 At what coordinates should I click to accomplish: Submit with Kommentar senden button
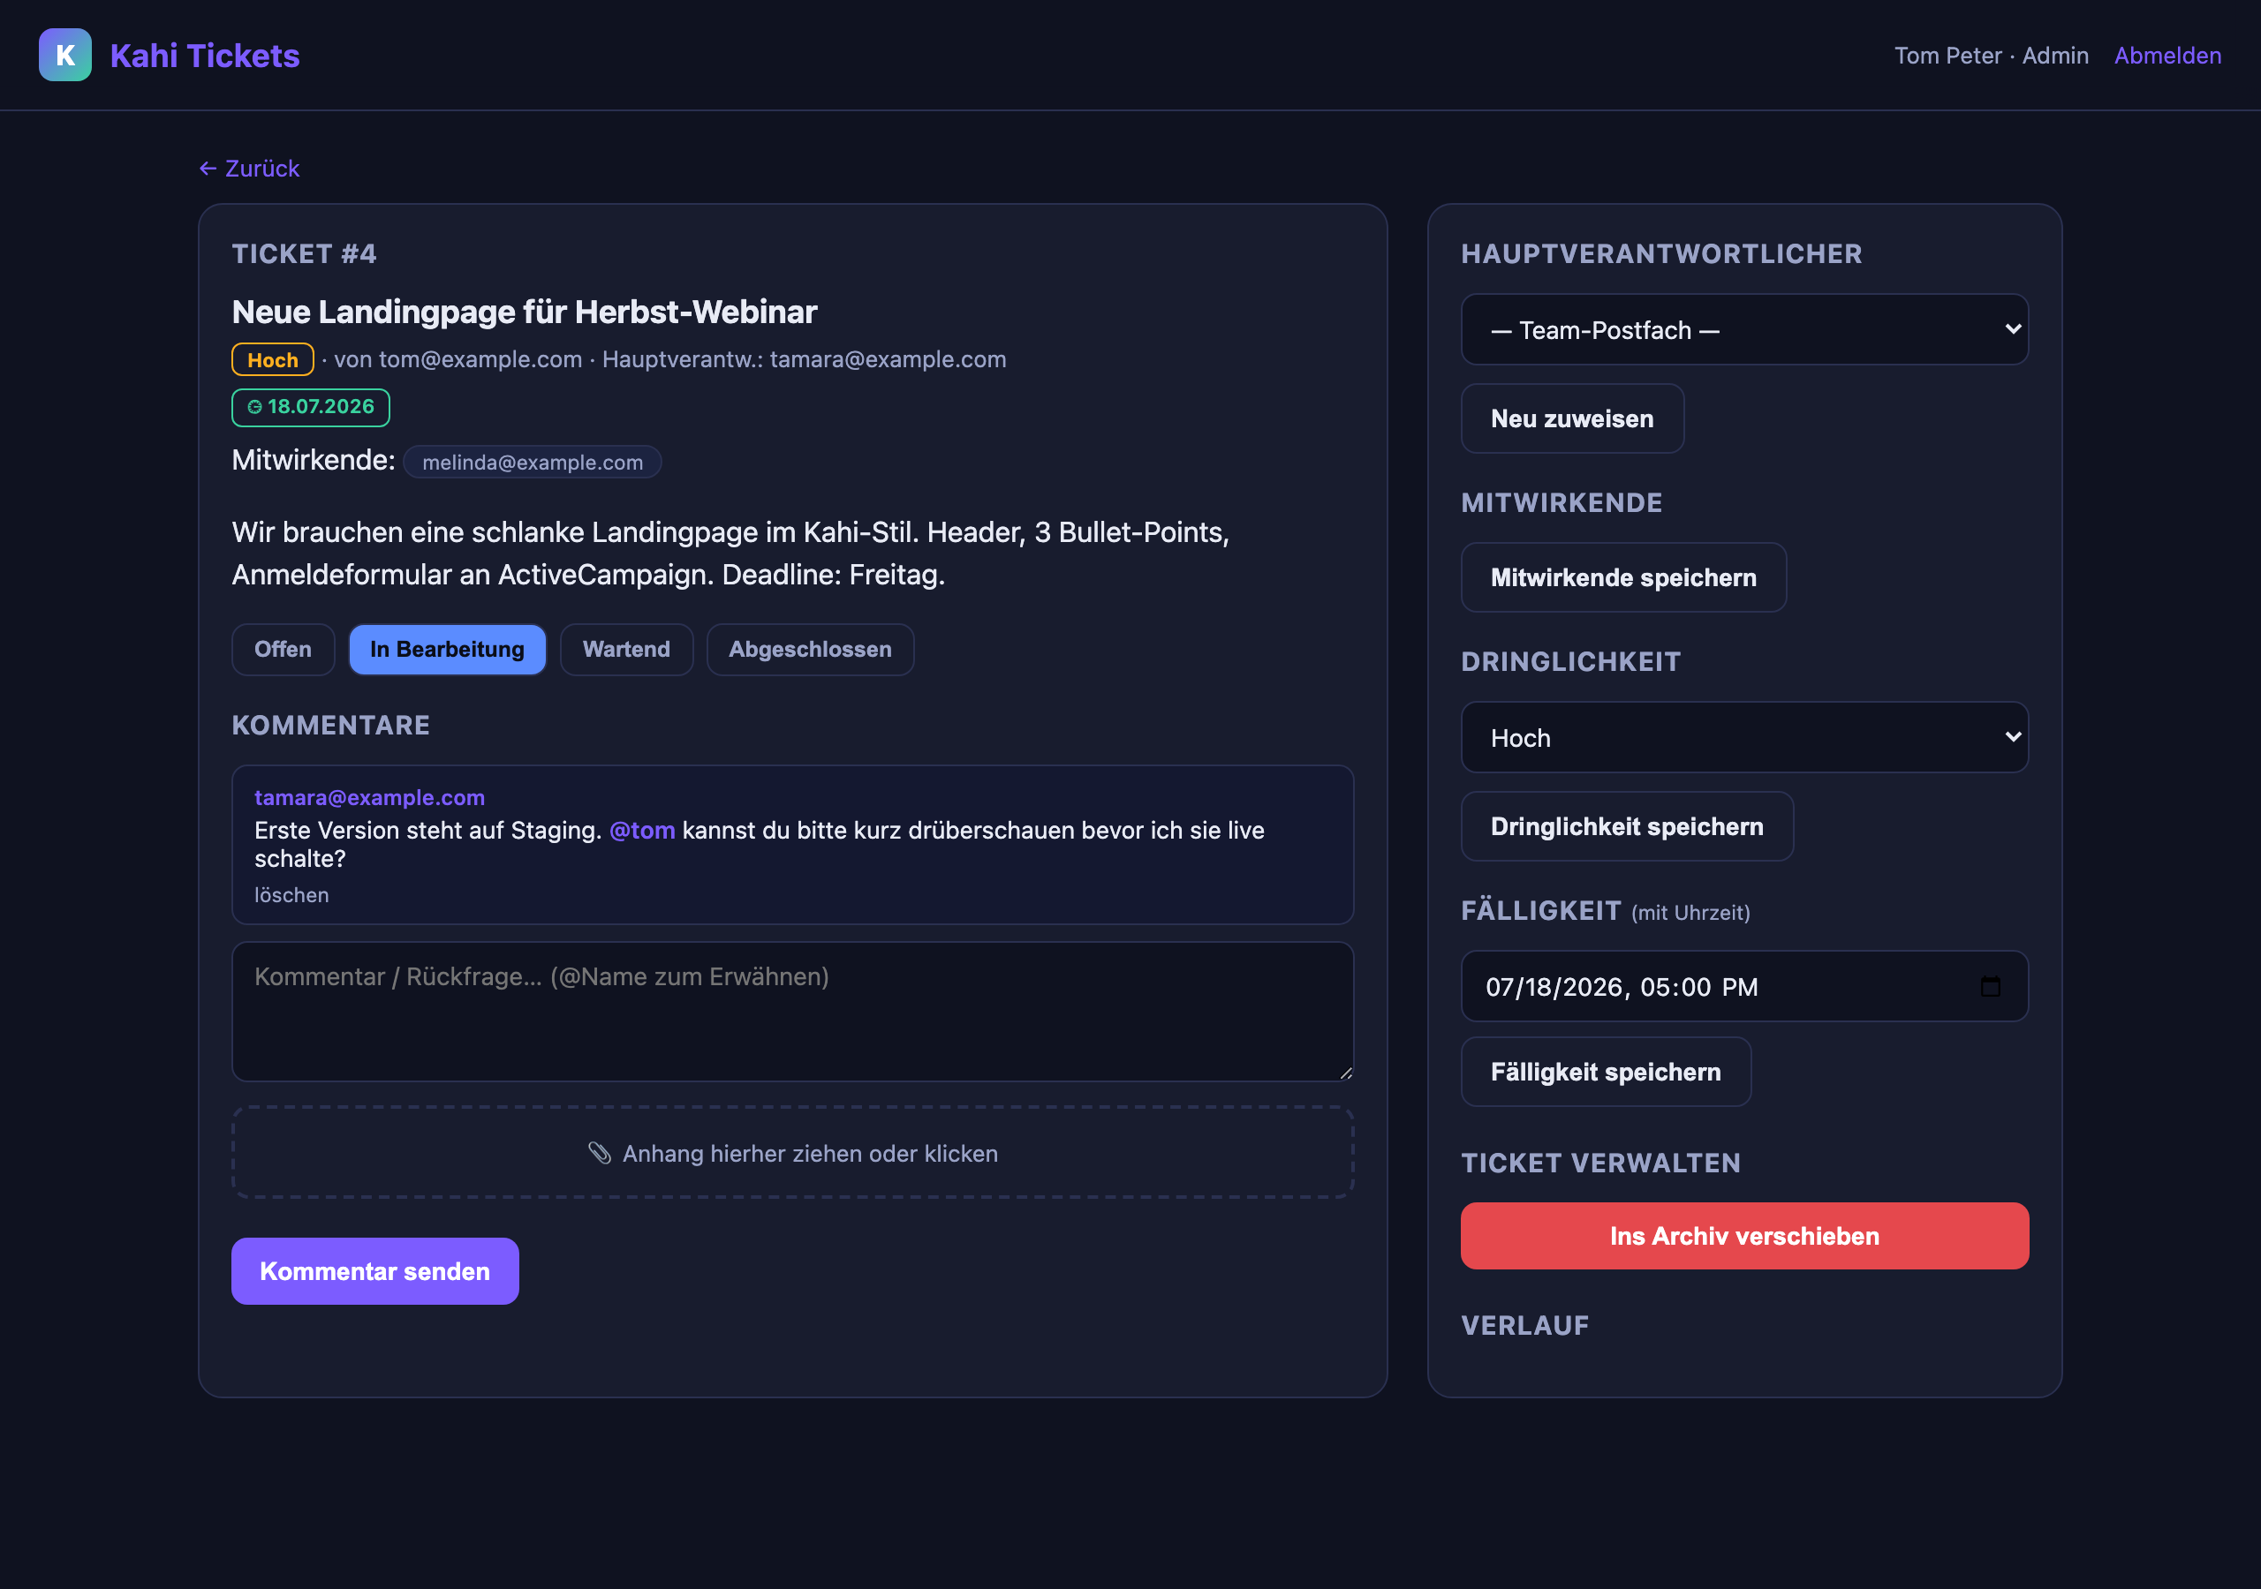click(x=375, y=1272)
